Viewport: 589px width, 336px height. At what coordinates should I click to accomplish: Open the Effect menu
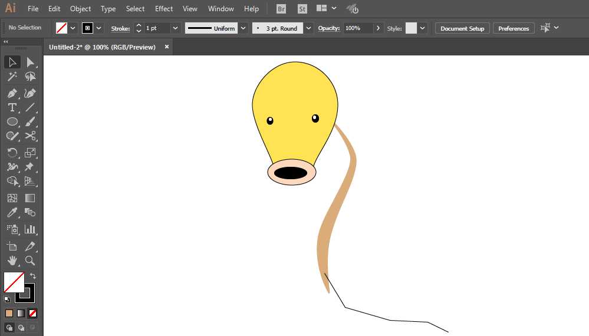coord(164,9)
